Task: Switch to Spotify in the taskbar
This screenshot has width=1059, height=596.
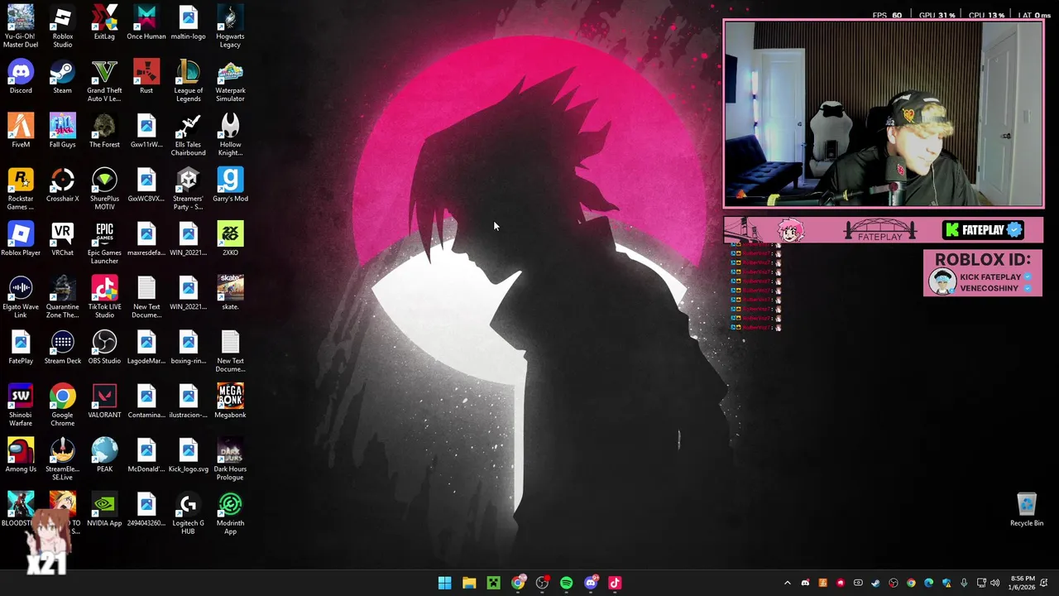Action: coord(566,583)
